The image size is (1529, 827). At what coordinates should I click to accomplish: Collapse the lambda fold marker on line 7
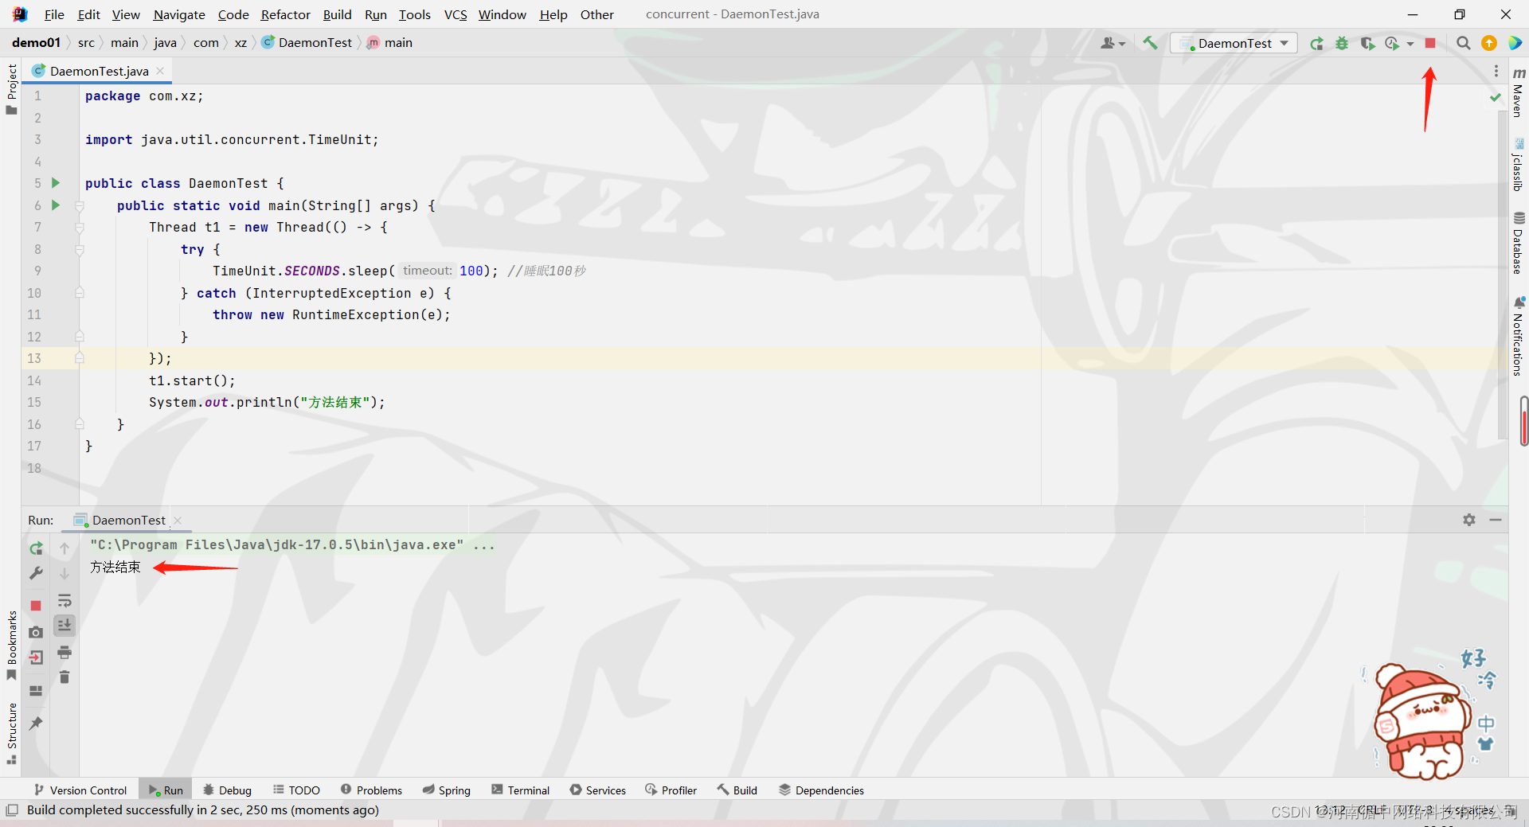(80, 228)
